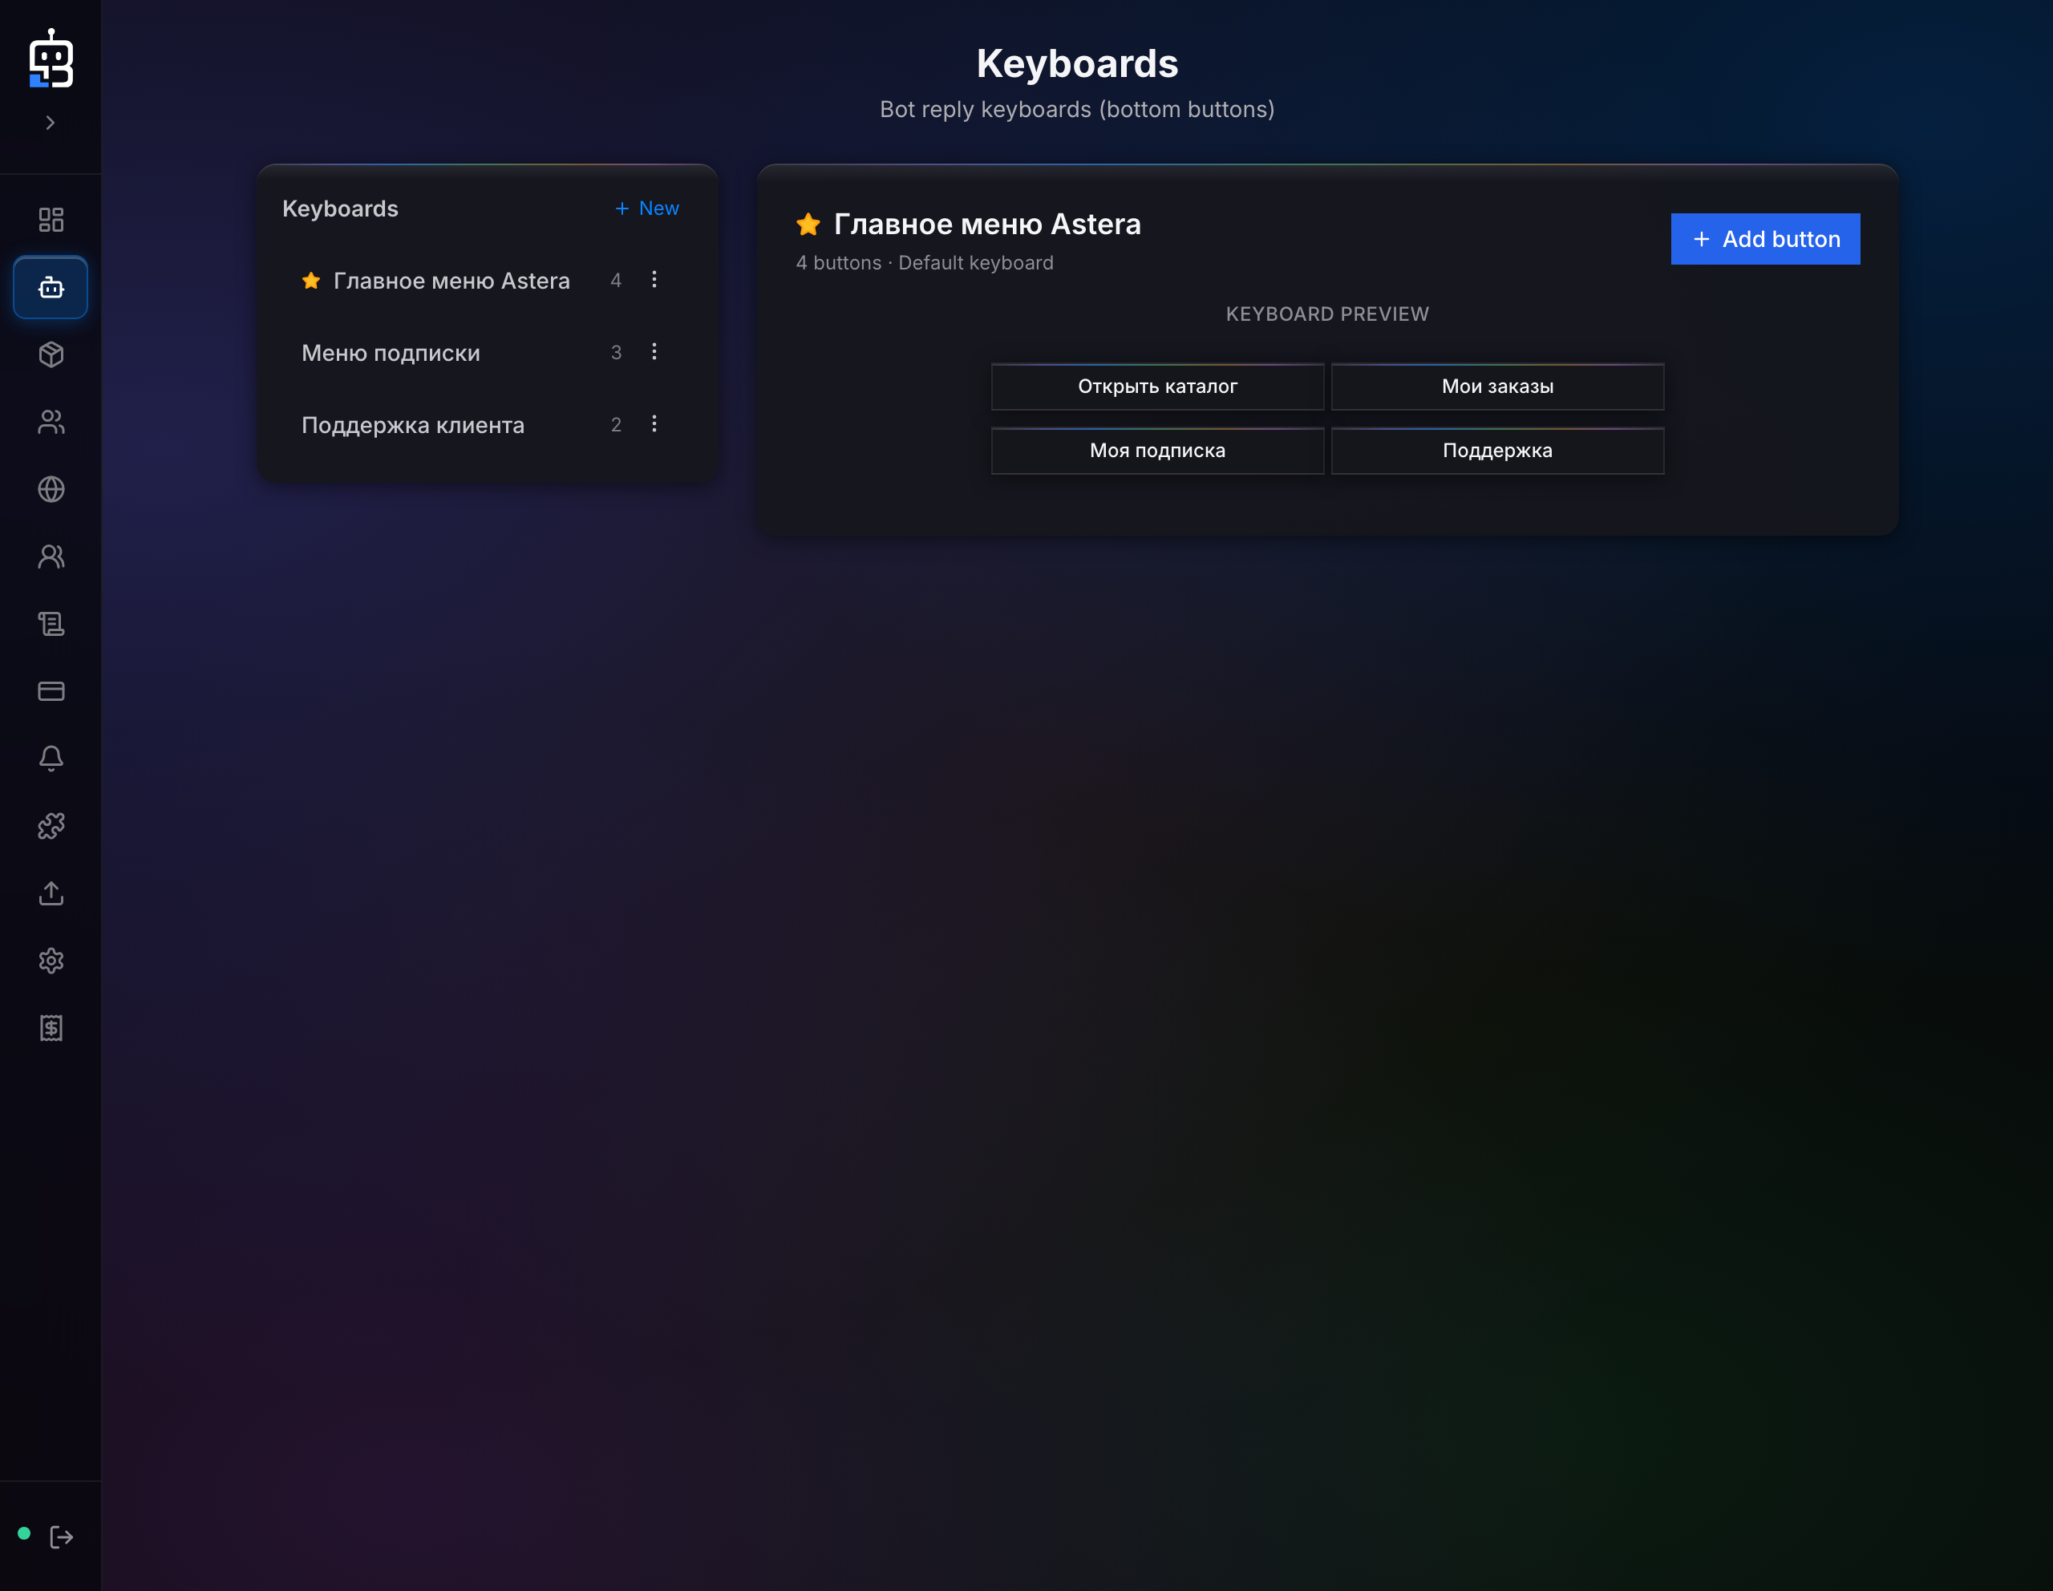
Task: Click the KEYBOARD PREVIEW label
Action: [1327, 314]
